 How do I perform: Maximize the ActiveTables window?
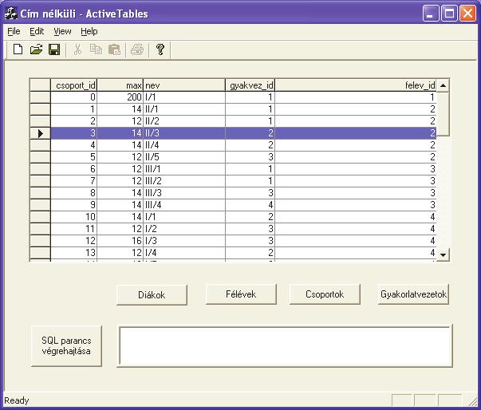click(449, 14)
